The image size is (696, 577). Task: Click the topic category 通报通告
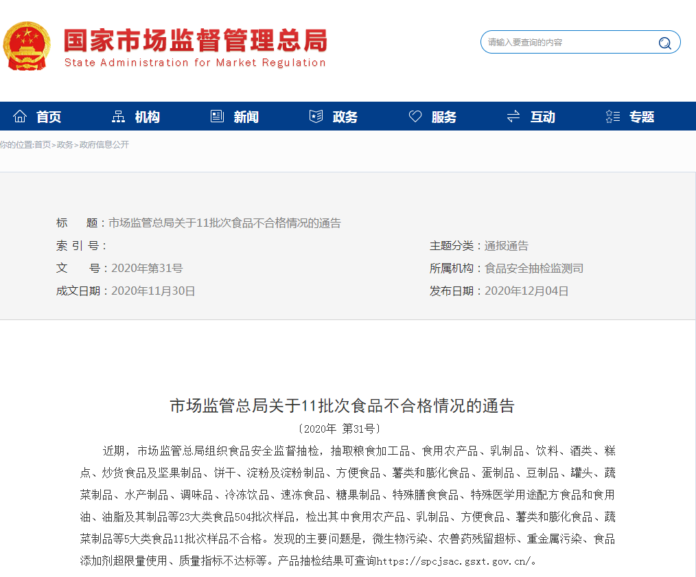[507, 246]
